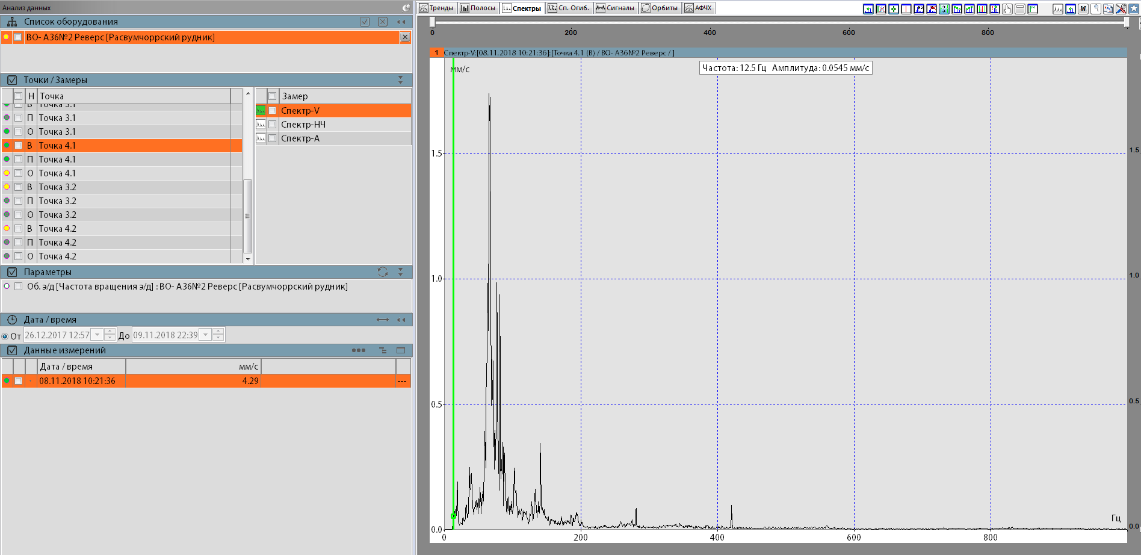
Task: Click the refresh icon in Параметры header
Action: 382,272
